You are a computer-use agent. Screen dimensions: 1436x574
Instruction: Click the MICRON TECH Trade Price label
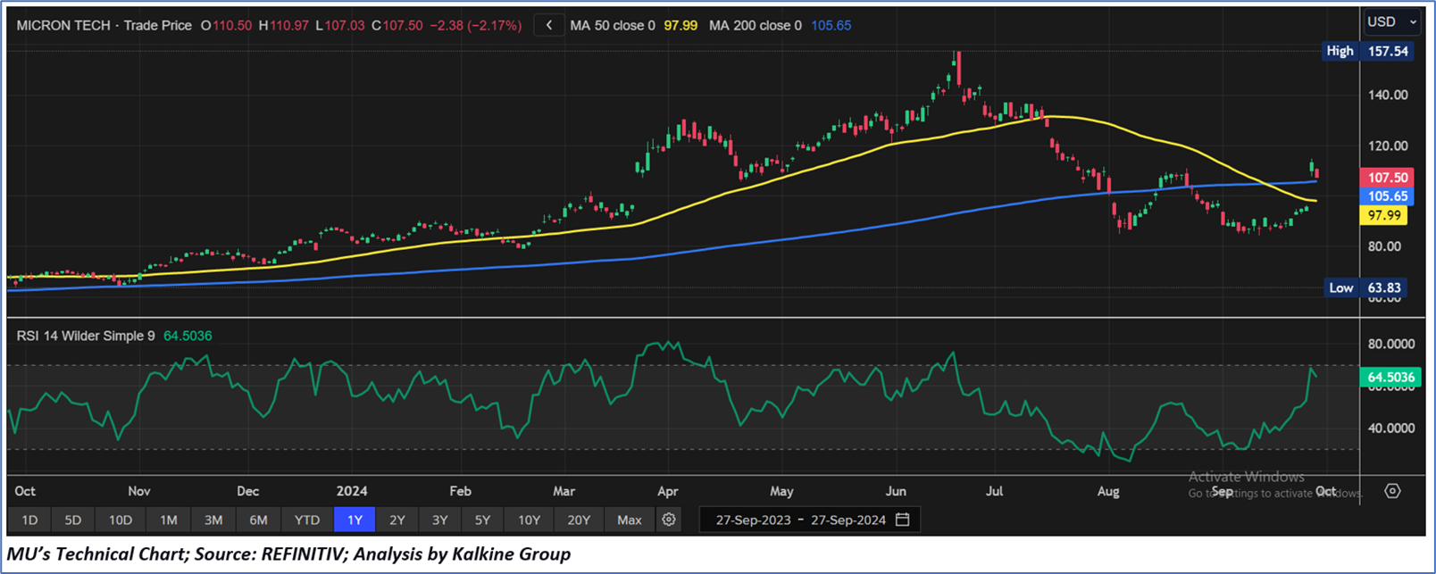pos(104,26)
